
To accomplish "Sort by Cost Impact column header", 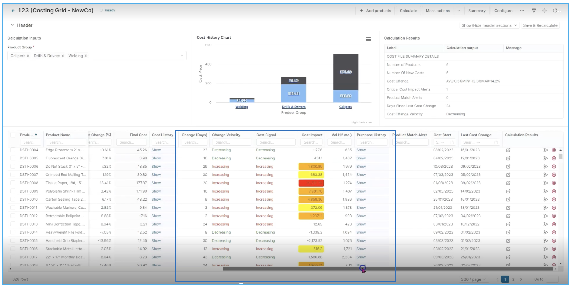I will coord(312,135).
